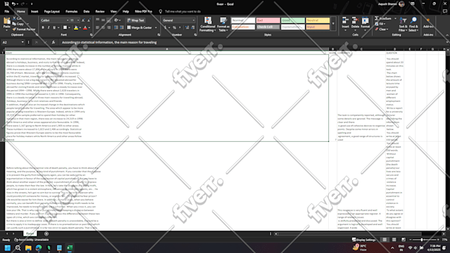This screenshot has width=450, height=253.
Task: Open the font size dropdown
Action: pyautogui.click(x=78, y=21)
